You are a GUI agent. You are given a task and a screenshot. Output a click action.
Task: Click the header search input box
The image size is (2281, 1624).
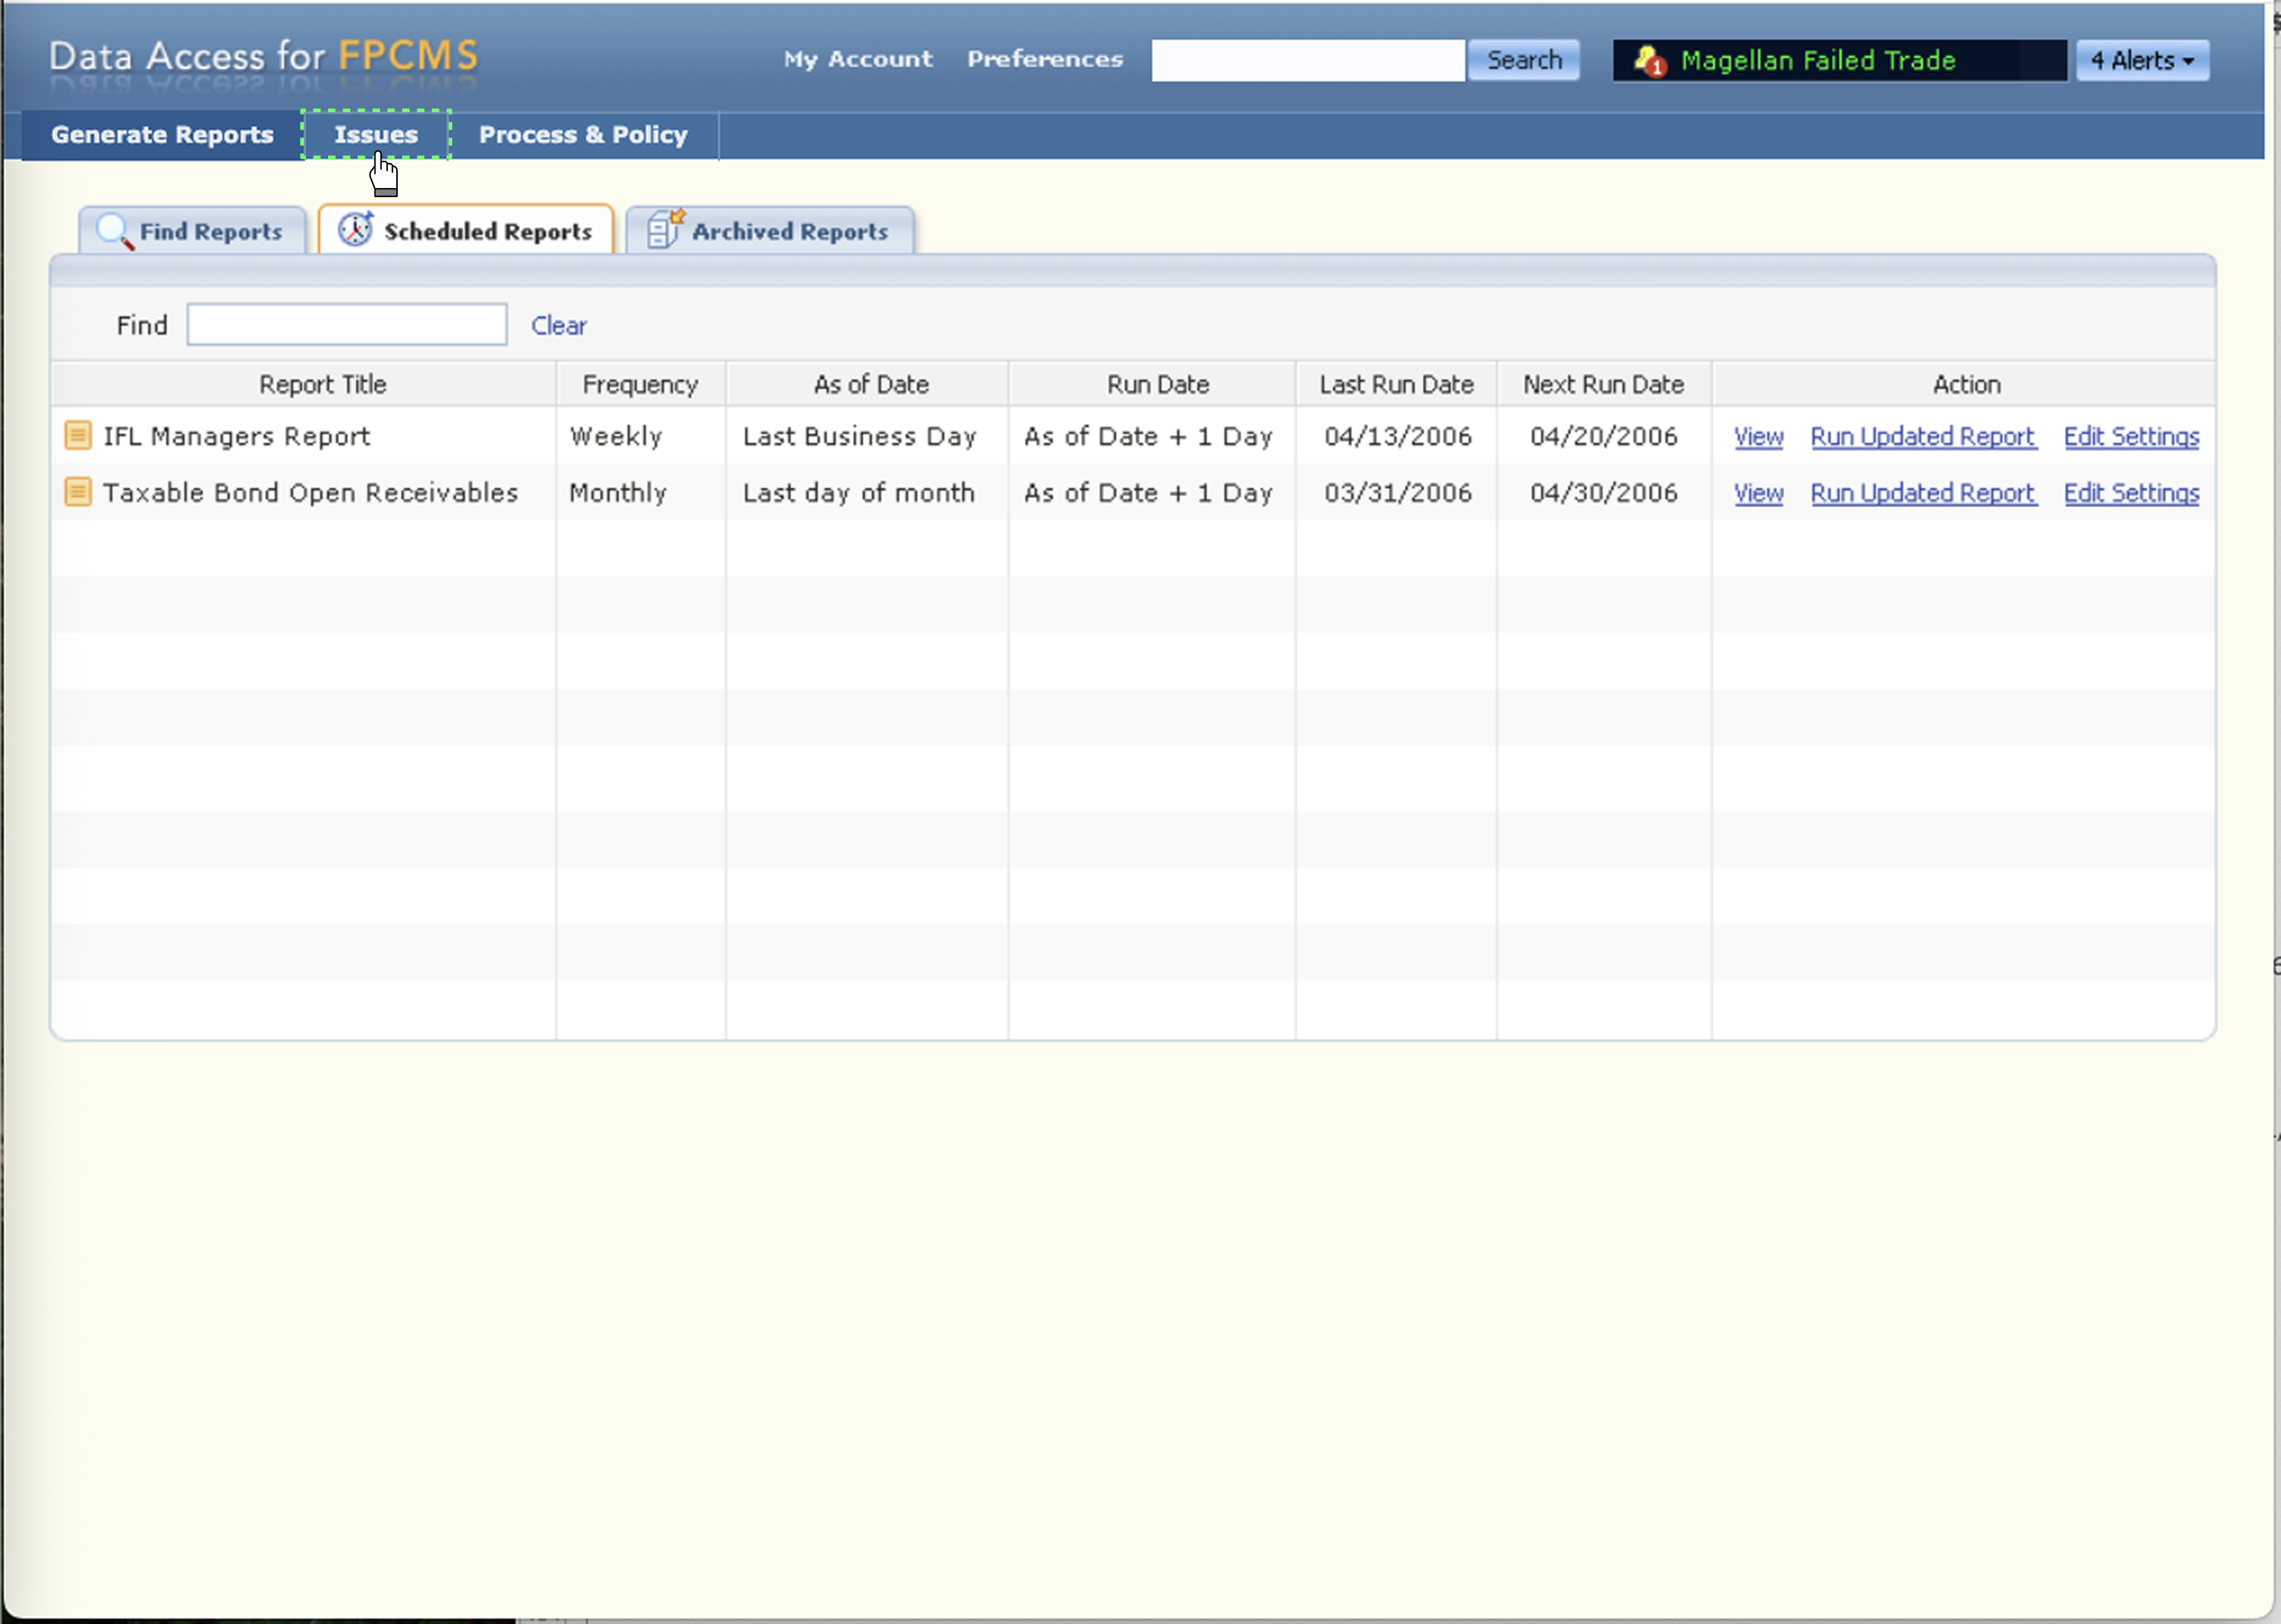click(1307, 61)
